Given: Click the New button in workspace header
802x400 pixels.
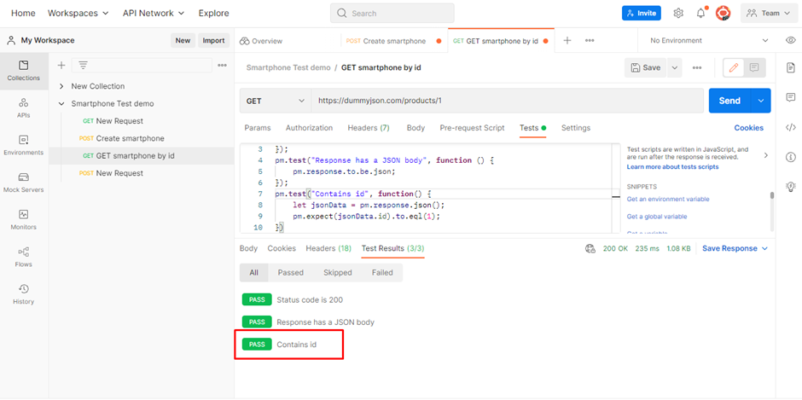Looking at the screenshot, I should click(183, 40).
